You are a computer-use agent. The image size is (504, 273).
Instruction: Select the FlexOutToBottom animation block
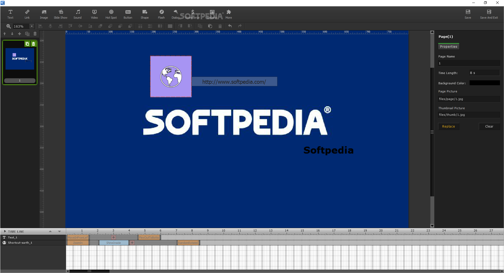coord(149,238)
